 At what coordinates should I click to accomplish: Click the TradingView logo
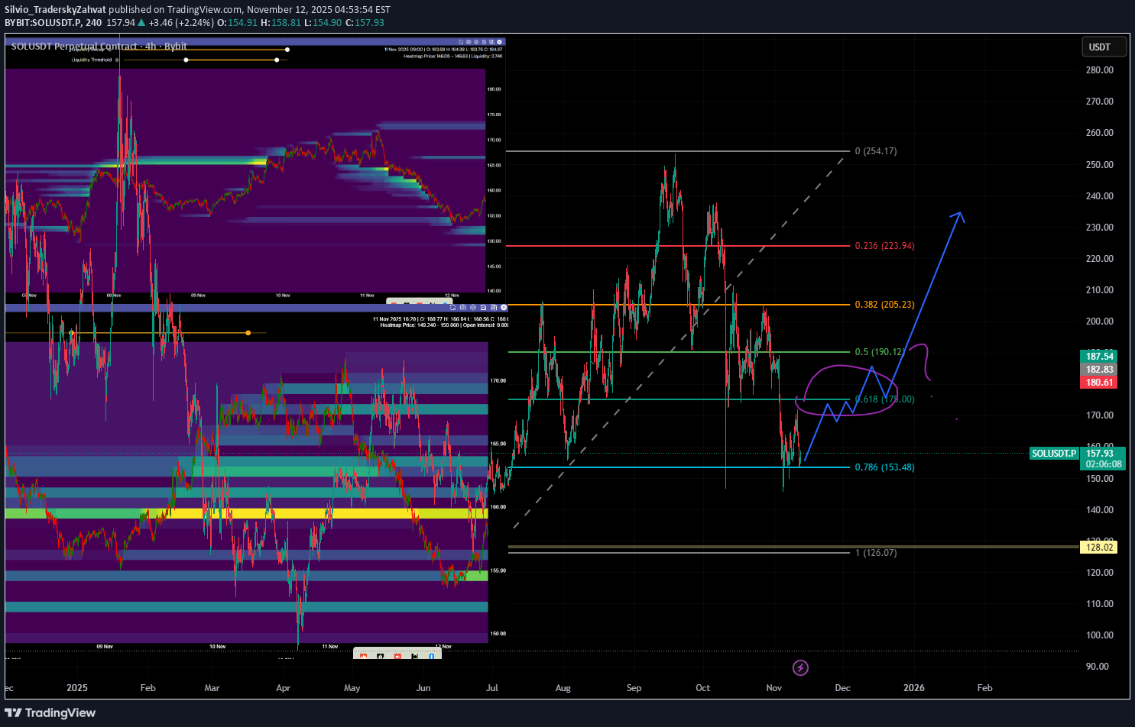(50, 712)
